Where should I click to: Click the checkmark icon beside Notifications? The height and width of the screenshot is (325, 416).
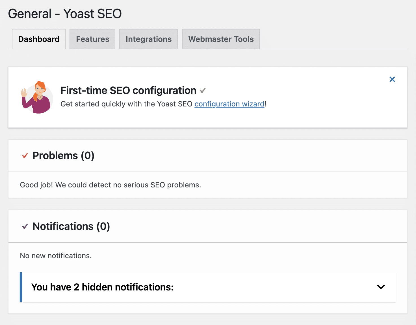pyautogui.click(x=25, y=226)
